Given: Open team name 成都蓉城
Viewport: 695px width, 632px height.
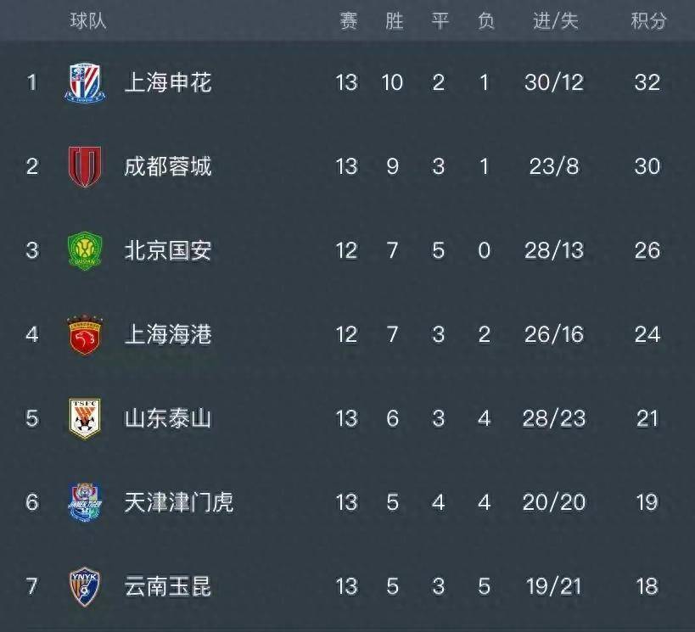Looking at the screenshot, I should click(x=168, y=166).
